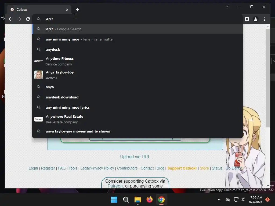Open the Contributors link

(127, 168)
